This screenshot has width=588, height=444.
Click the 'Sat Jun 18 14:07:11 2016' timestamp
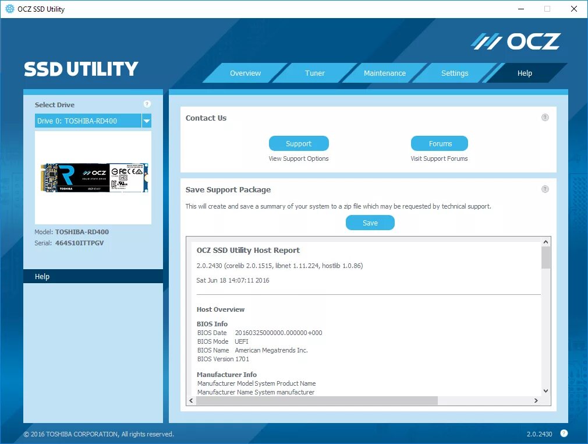click(233, 280)
